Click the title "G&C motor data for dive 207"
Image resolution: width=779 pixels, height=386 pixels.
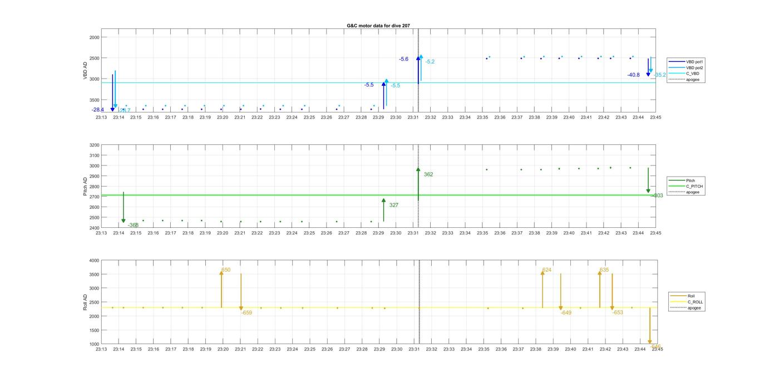pyautogui.click(x=378, y=26)
